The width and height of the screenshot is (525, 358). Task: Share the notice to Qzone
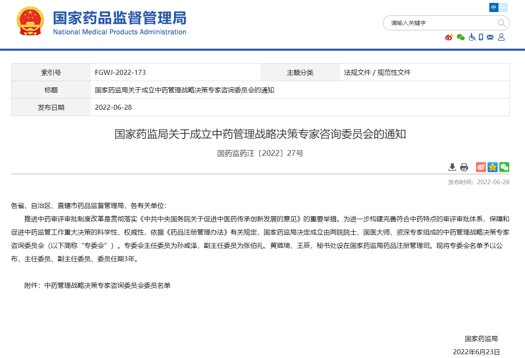(x=492, y=167)
